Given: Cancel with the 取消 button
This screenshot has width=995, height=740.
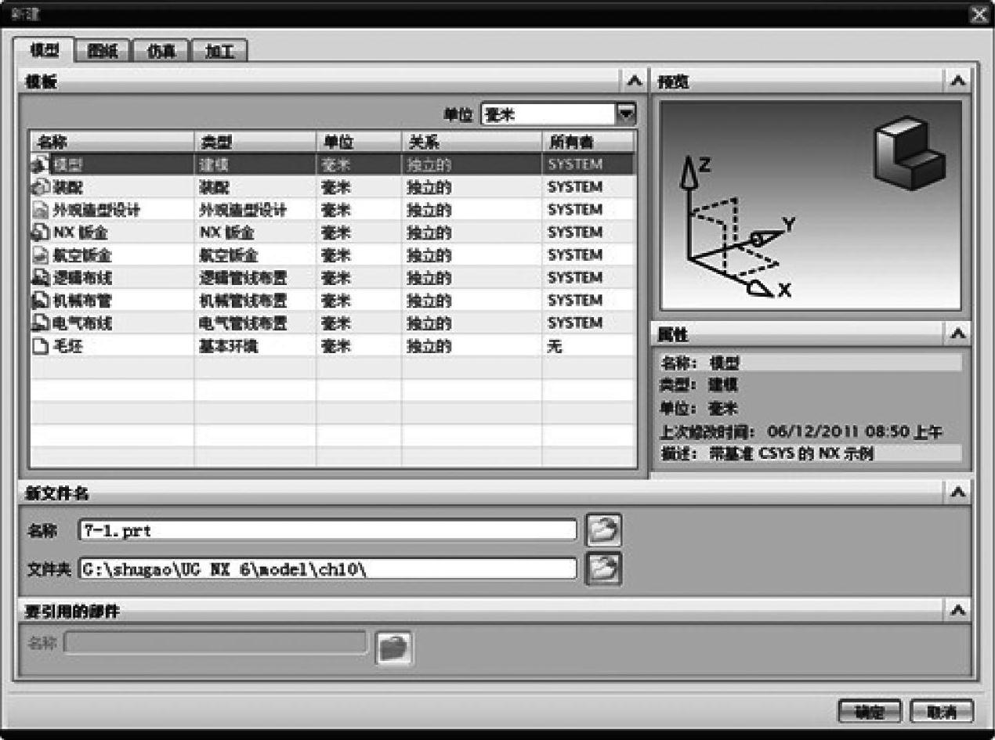Looking at the screenshot, I should [x=942, y=712].
